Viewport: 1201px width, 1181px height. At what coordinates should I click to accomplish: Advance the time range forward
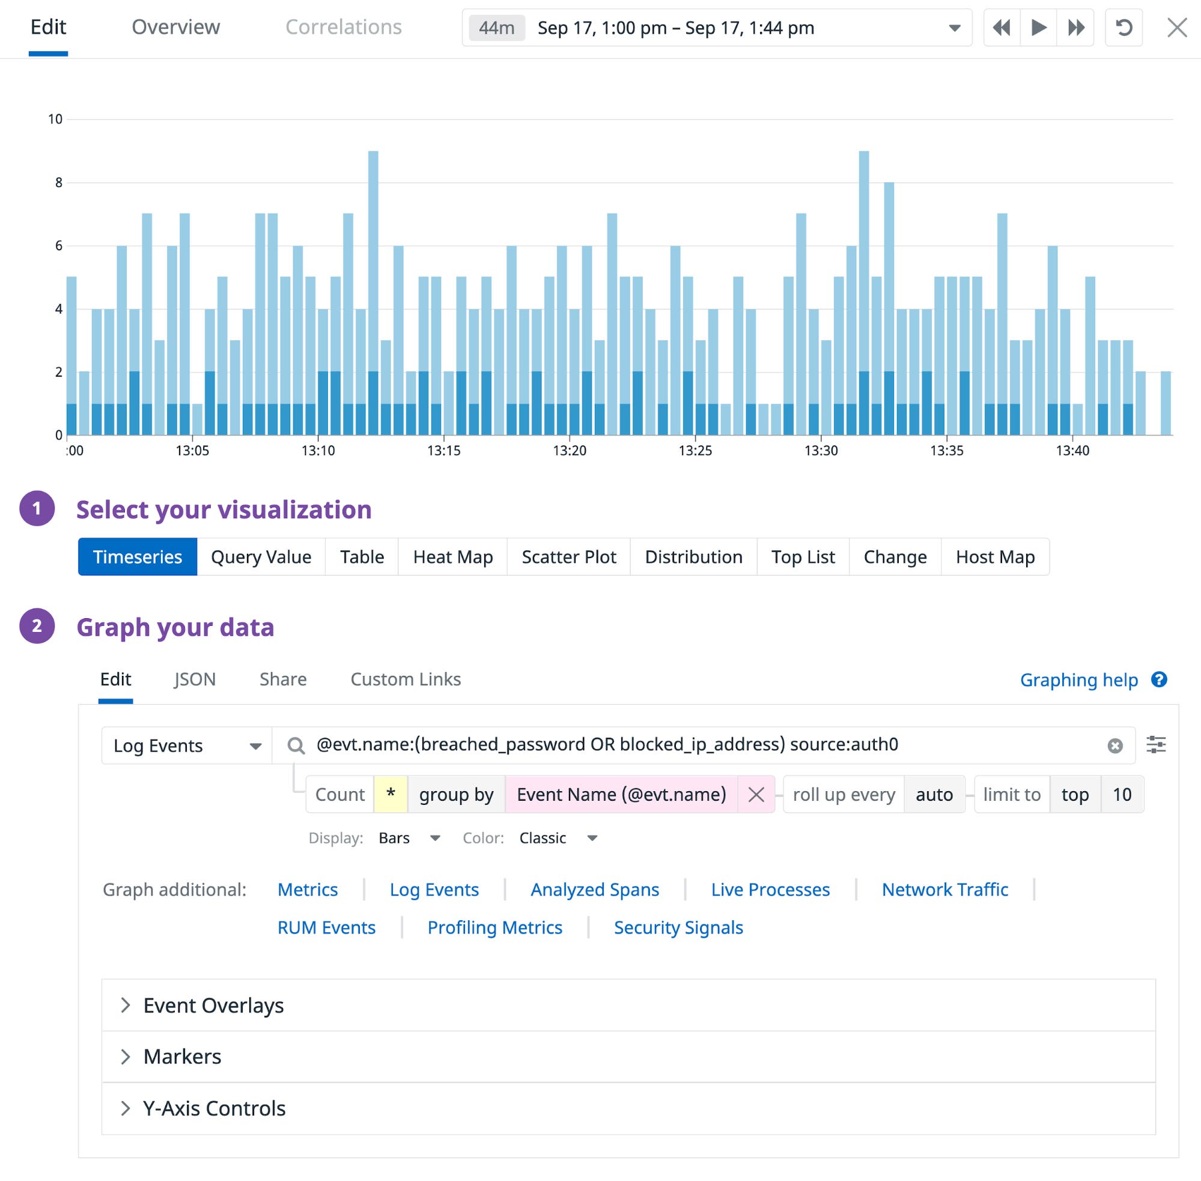(x=1038, y=27)
